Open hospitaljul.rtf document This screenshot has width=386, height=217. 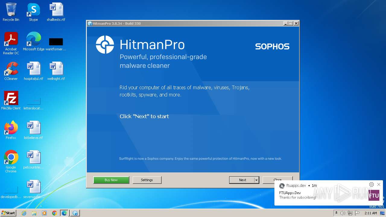[33, 71]
